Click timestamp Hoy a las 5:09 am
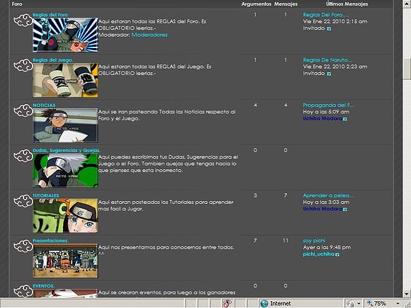Image resolution: width=411 pixels, height=308 pixels. click(326, 112)
